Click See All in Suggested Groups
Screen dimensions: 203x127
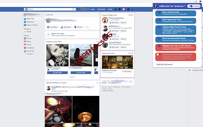point(131,53)
